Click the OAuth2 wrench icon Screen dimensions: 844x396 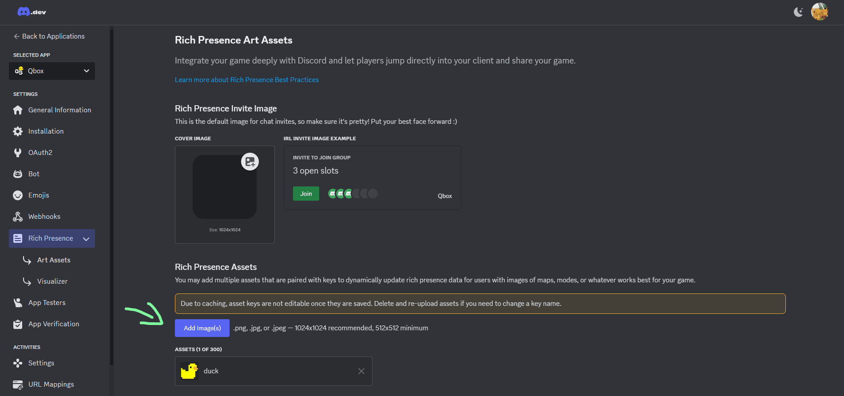click(x=18, y=153)
